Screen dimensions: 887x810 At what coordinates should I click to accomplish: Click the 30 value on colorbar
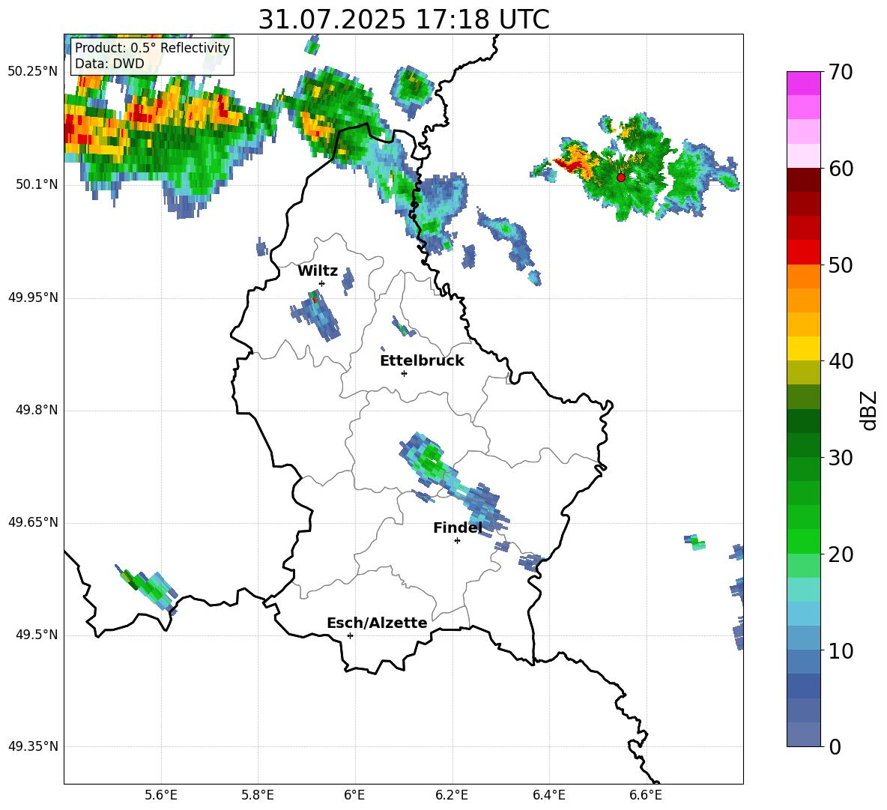pyautogui.click(x=841, y=458)
